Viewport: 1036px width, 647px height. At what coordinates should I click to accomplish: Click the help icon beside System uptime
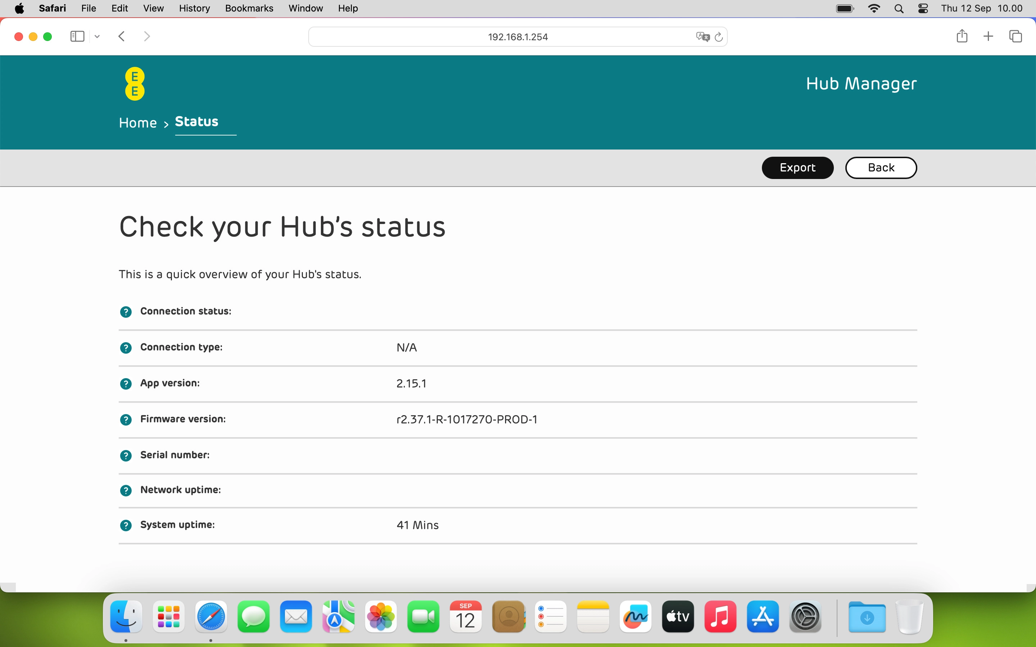coord(126,526)
